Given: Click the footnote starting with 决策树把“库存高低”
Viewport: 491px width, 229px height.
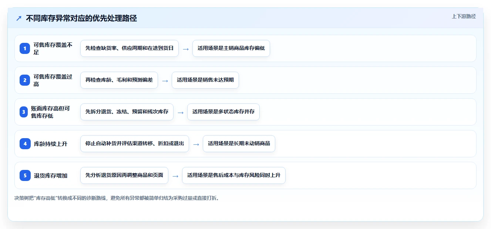Looking at the screenshot, I should coord(117,198).
